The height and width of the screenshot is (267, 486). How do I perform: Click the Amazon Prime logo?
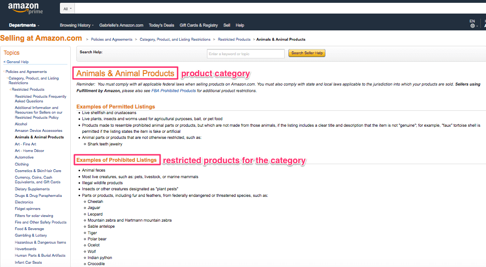25,8
